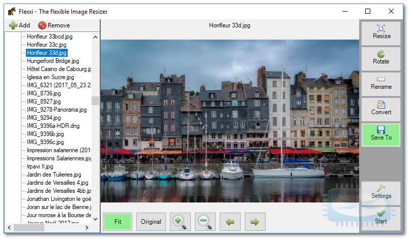The height and width of the screenshot is (239, 409).
Task: Click the Start button with checkmark
Action: coord(381,218)
